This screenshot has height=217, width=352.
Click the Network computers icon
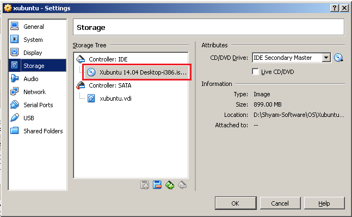point(15,91)
